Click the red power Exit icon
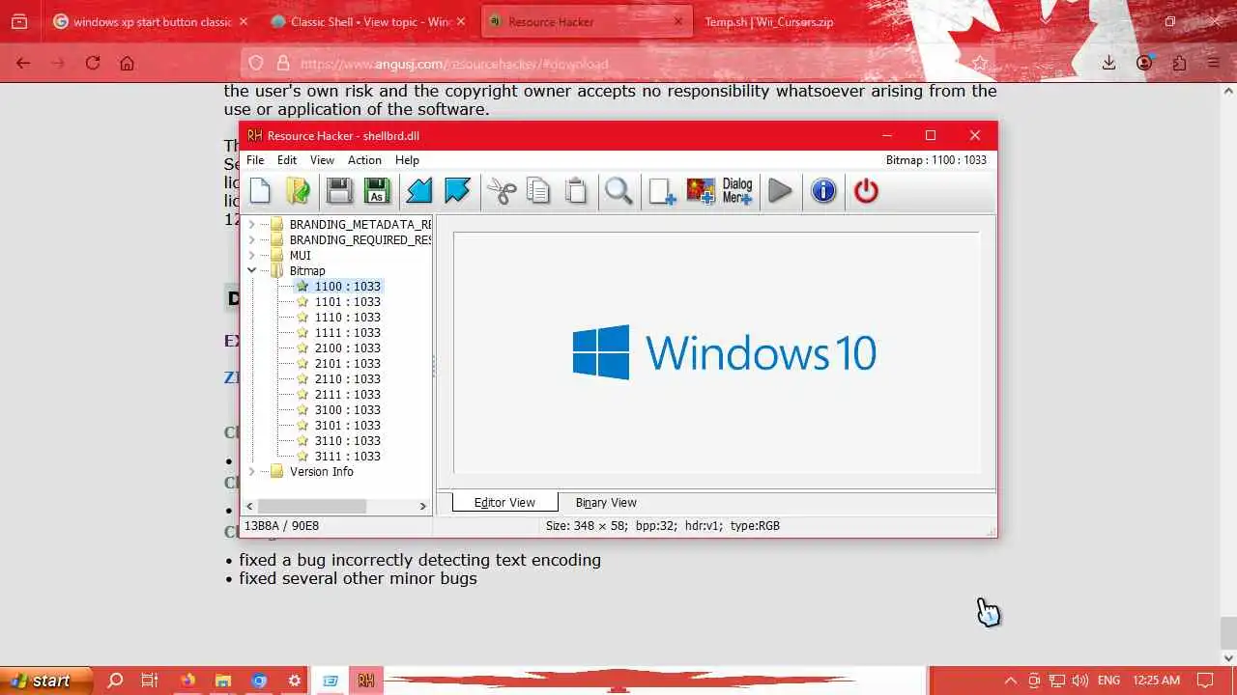Image resolution: width=1237 pixels, height=695 pixels. coord(866,191)
